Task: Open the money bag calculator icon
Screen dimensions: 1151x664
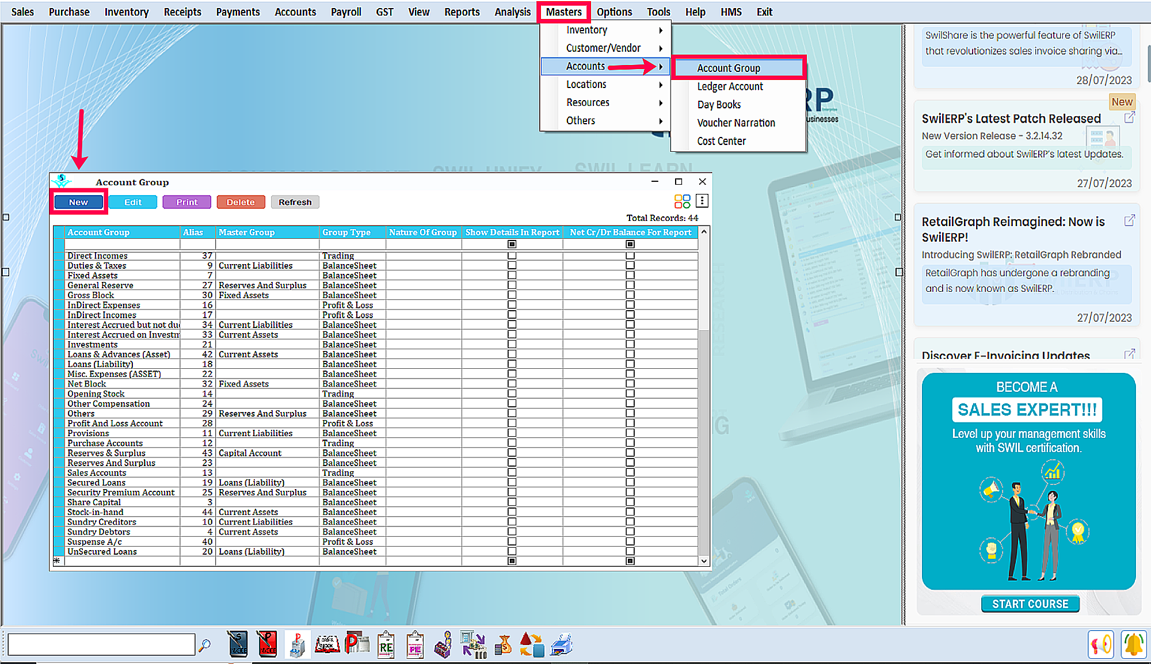Action: point(503,644)
